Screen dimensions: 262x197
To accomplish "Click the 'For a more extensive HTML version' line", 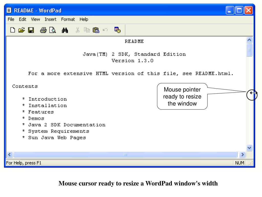I will [131, 74].
